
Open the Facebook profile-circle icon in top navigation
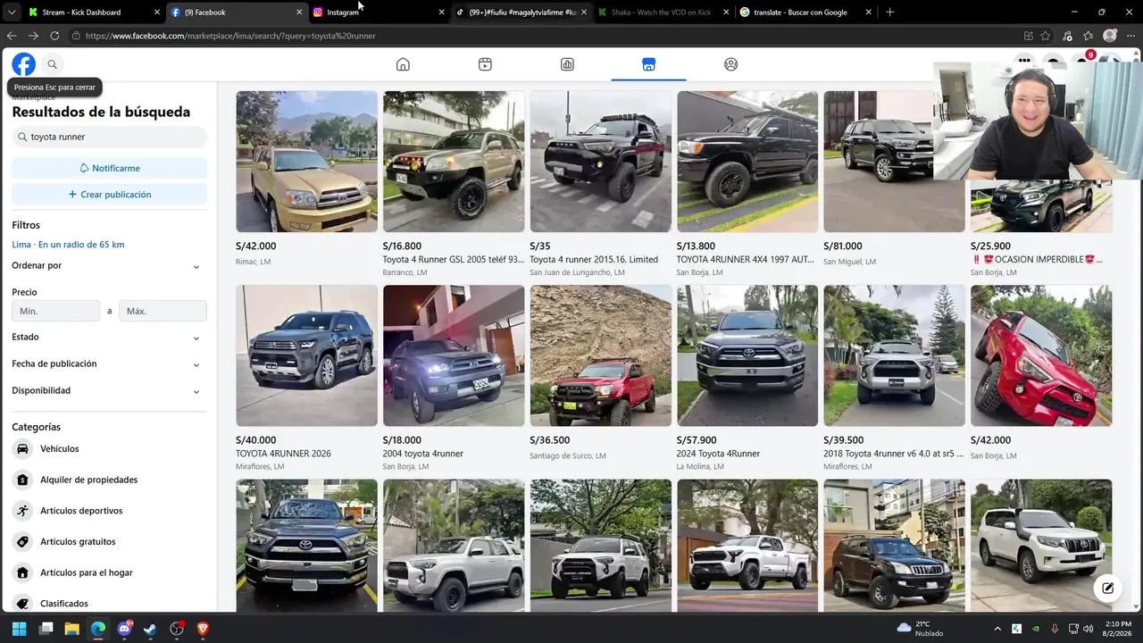(x=730, y=64)
